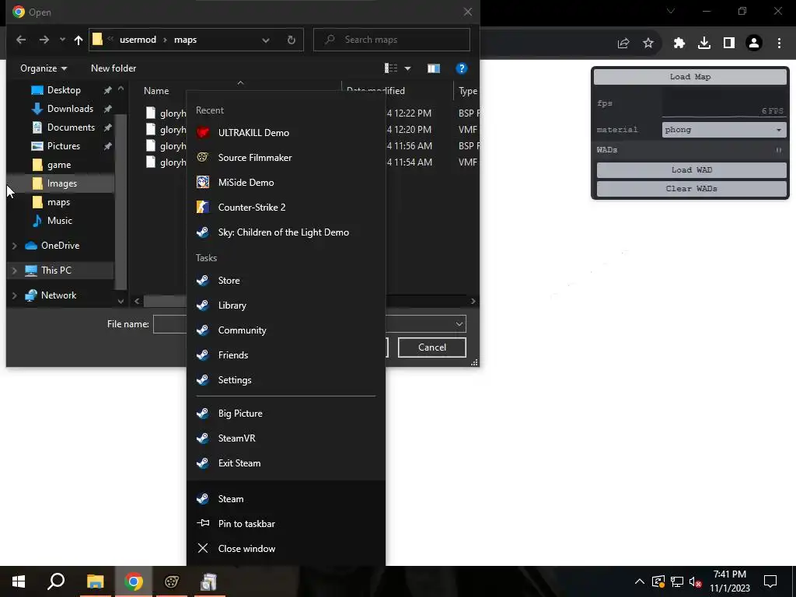Open Windows Start button
Image resolution: width=796 pixels, height=597 pixels.
tap(19, 581)
